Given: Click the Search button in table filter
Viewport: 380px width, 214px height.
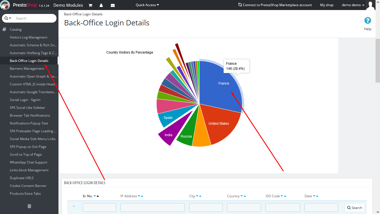Looking at the screenshot, I should pyautogui.click(x=355, y=208).
